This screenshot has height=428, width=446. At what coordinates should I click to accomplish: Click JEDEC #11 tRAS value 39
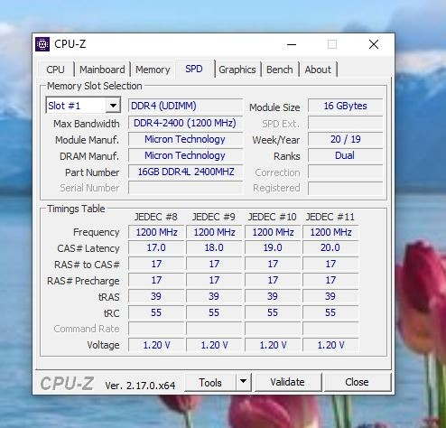(x=330, y=296)
